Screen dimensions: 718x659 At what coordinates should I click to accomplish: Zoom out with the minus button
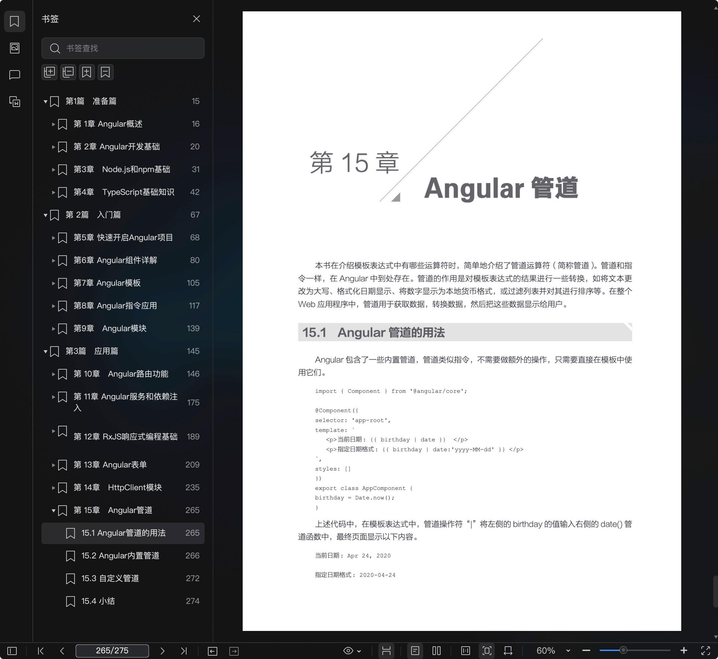[586, 651]
